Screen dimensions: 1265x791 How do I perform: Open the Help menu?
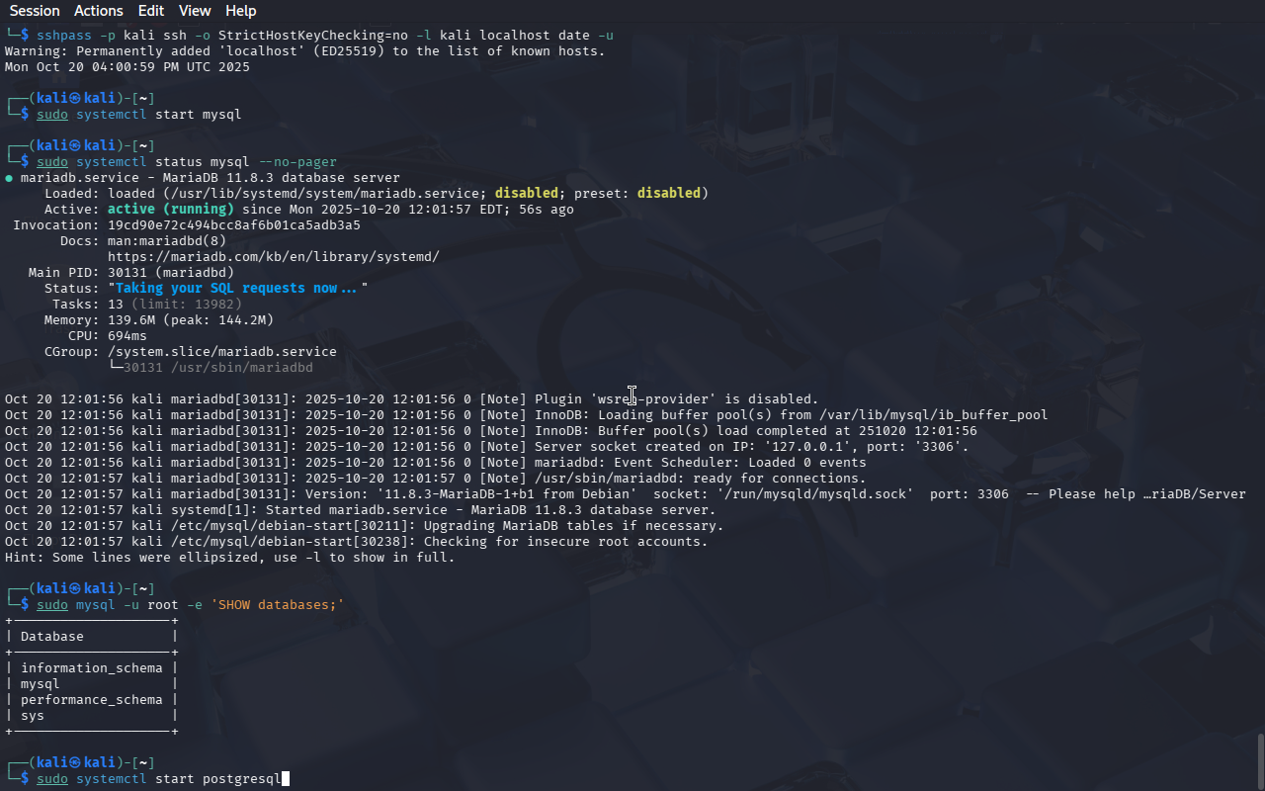pyautogui.click(x=241, y=11)
